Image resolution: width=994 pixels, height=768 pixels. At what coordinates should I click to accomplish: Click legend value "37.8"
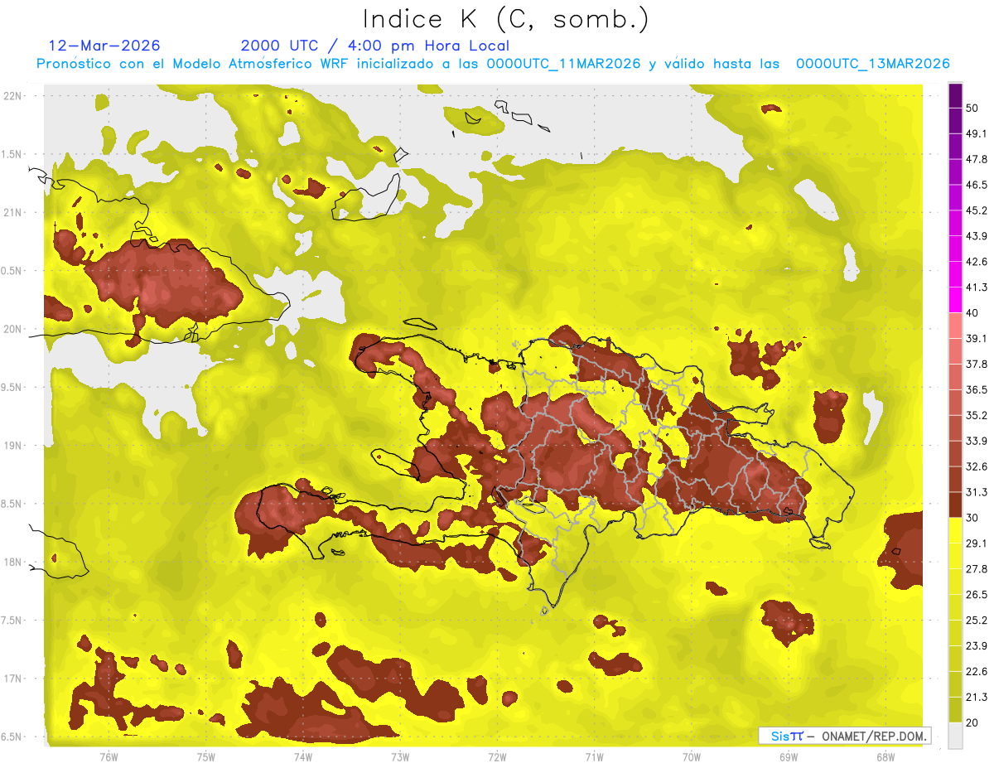click(976, 364)
